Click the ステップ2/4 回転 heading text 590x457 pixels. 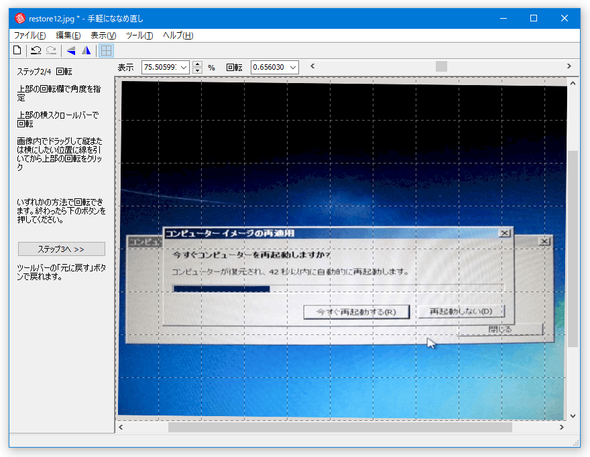coord(44,72)
